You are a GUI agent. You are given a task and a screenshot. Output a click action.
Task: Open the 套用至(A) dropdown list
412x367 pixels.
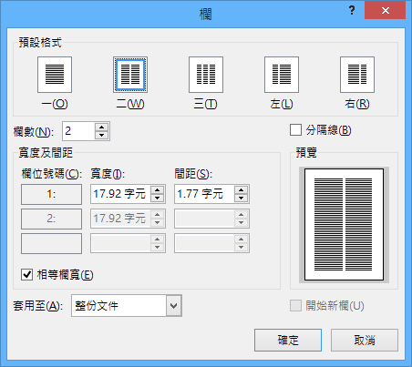(x=174, y=306)
